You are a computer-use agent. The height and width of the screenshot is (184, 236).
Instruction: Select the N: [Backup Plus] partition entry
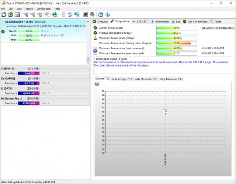pyautogui.click(x=45, y=101)
